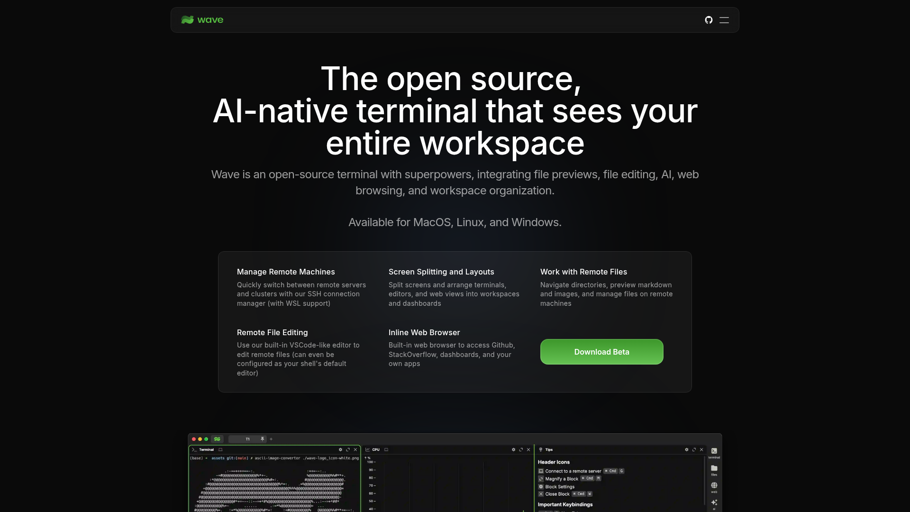The width and height of the screenshot is (910, 512).
Task: Open the hamburger menu in the navbar
Action: (x=724, y=20)
